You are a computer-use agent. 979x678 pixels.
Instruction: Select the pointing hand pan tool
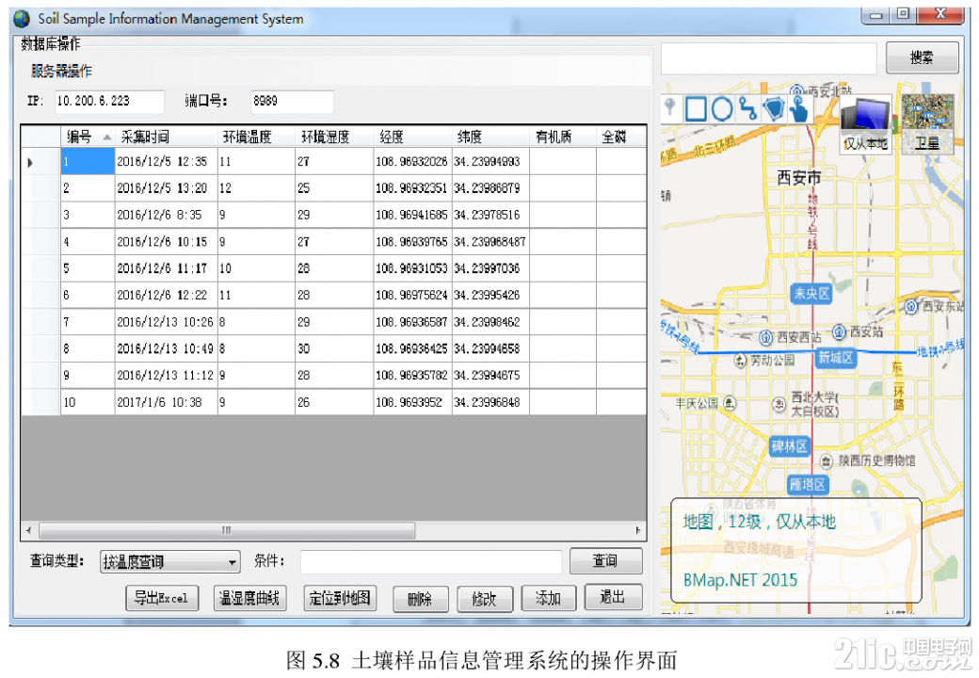click(798, 108)
